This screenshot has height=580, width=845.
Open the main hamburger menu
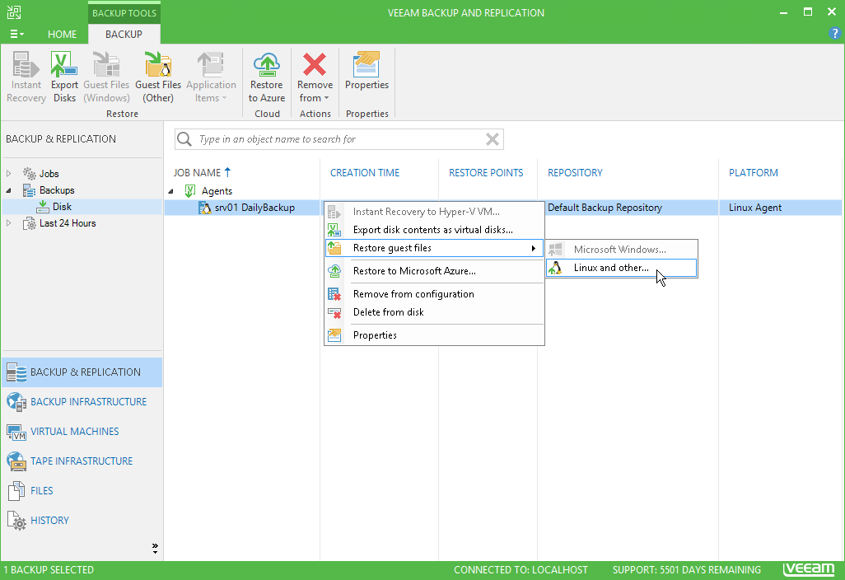point(16,34)
